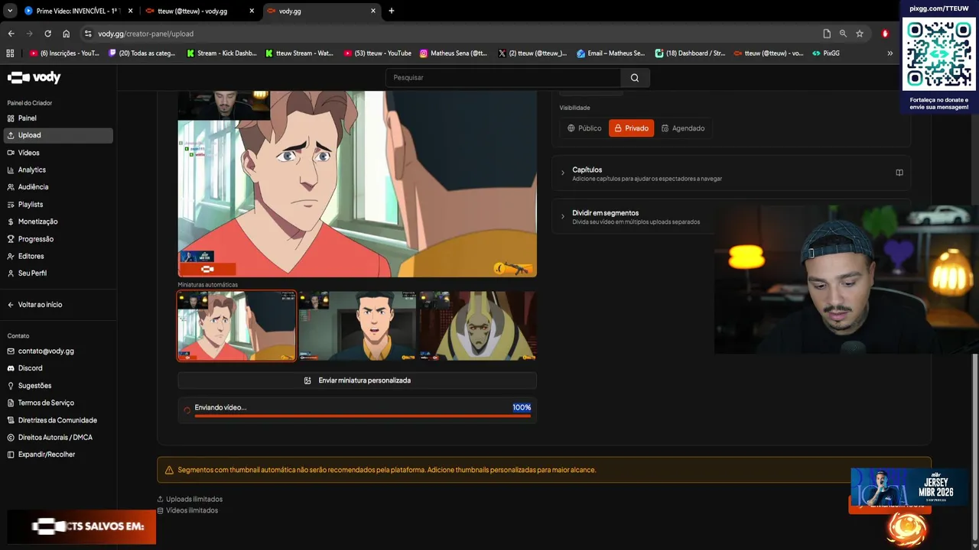Open the tab search dropdown arrow
Screen dimensions: 979x550
click(x=10, y=11)
